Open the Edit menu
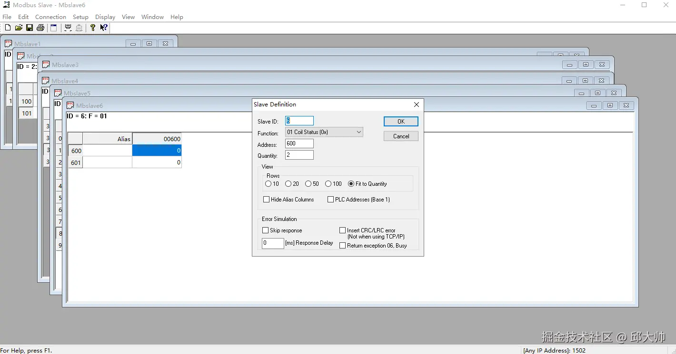The height and width of the screenshot is (354, 676). click(x=23, y=17)
